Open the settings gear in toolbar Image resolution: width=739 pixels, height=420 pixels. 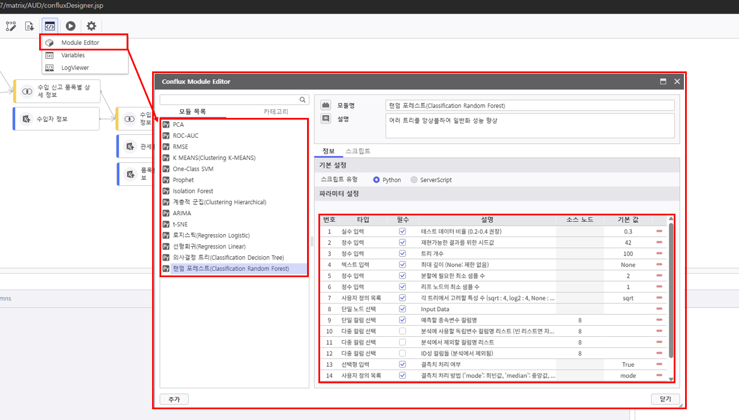(91, 26)
